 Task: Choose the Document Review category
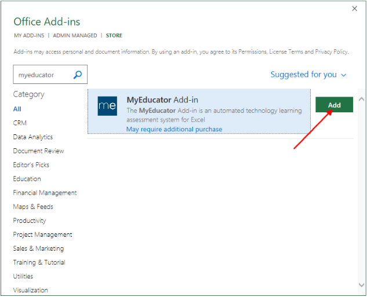point(38,151)
